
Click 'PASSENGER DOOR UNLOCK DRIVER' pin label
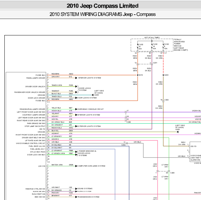[30, 92]
